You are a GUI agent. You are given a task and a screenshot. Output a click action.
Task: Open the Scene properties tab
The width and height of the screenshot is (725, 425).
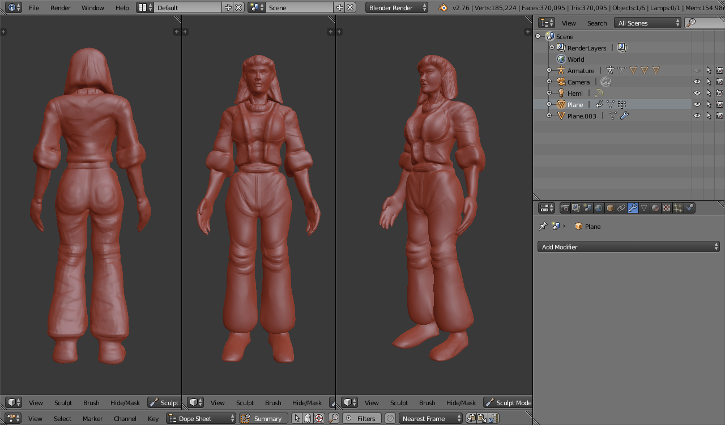(x=587, y=208)
